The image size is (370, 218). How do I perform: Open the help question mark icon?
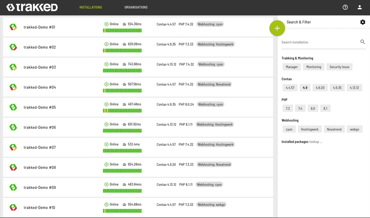click(345, 7)
